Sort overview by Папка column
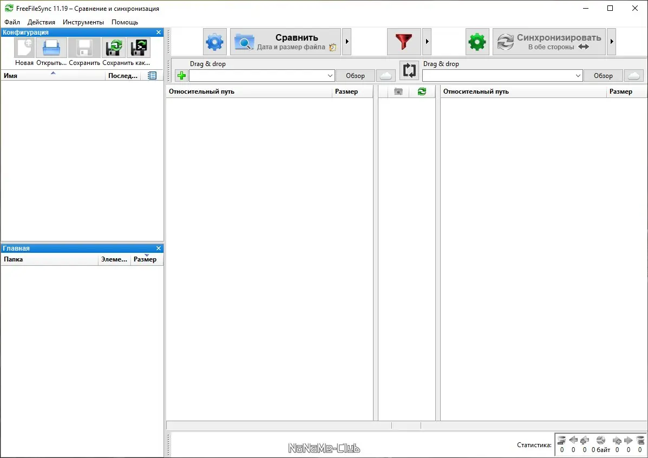Screen dimensions: 648x458 pyautogui.click(x=50, y=259)
